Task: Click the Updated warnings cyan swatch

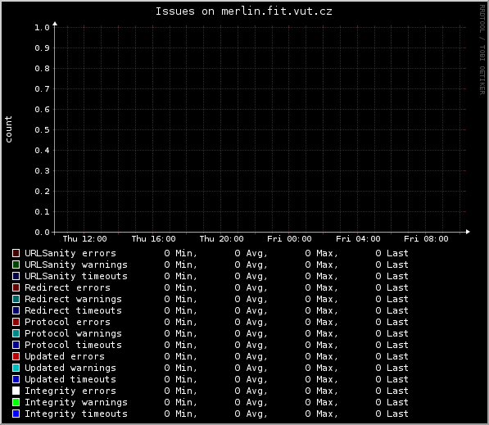Action: pos(16,368)
